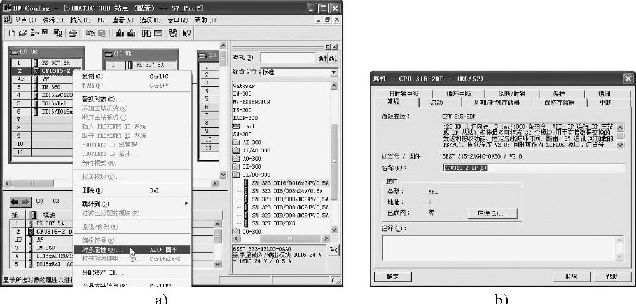Image resolution: width=636 pixels, height=304 pixels.
Task: Switch to the 保持存储器 tab
Action: pos(559,103)
